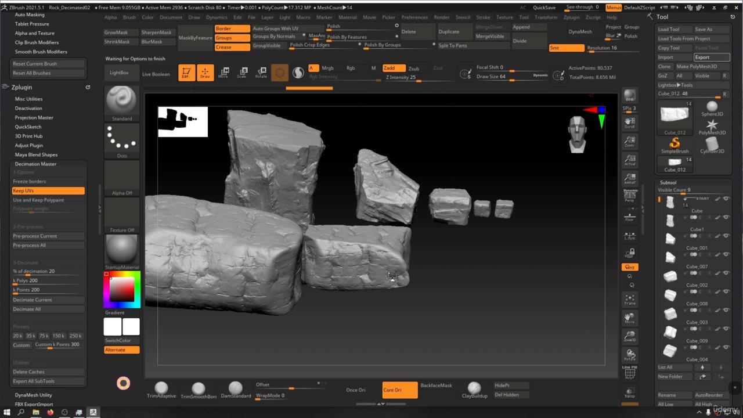Toggle Keep UVs option
Screen dimensions: 743x418
point(49,190)
